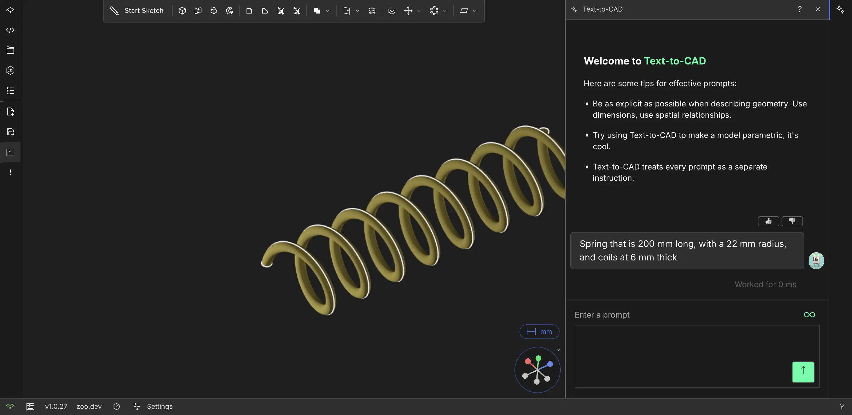Expand the boolean operations dropdown
Screen dimensions: 852x415
(x=327, y=11)
